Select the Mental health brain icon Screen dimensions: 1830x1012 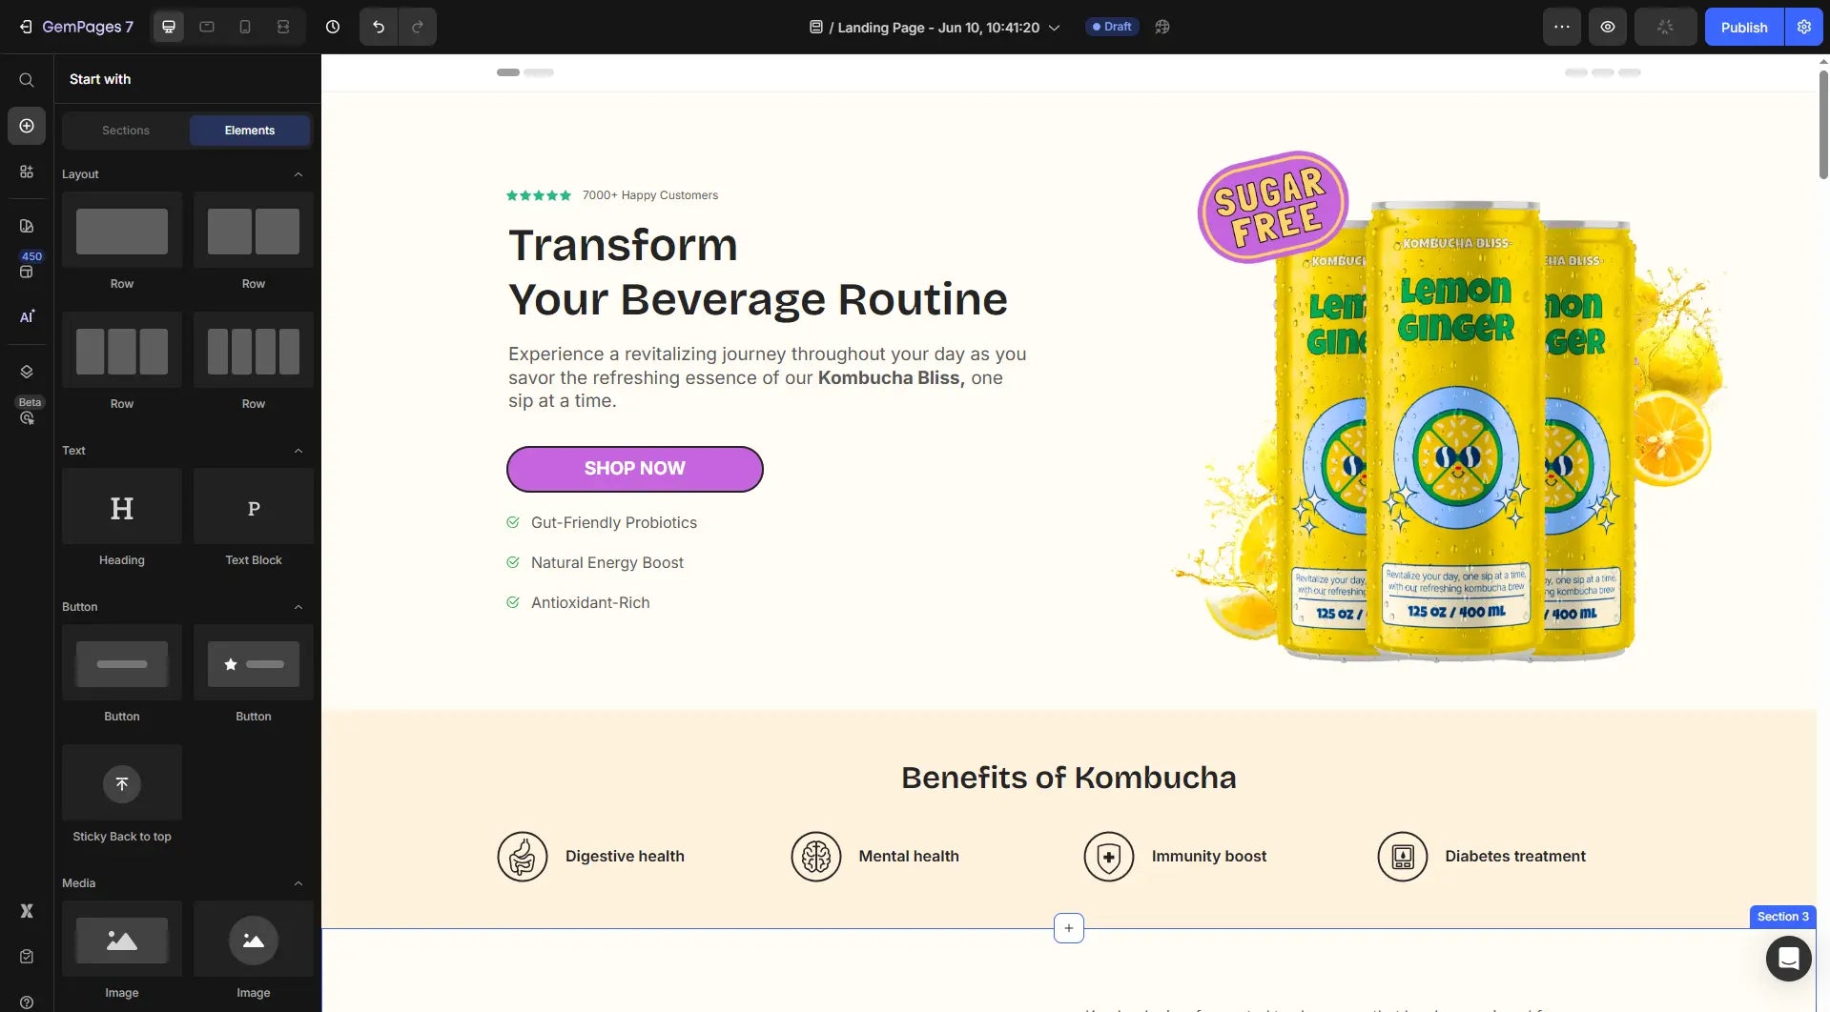click(816, 857)
